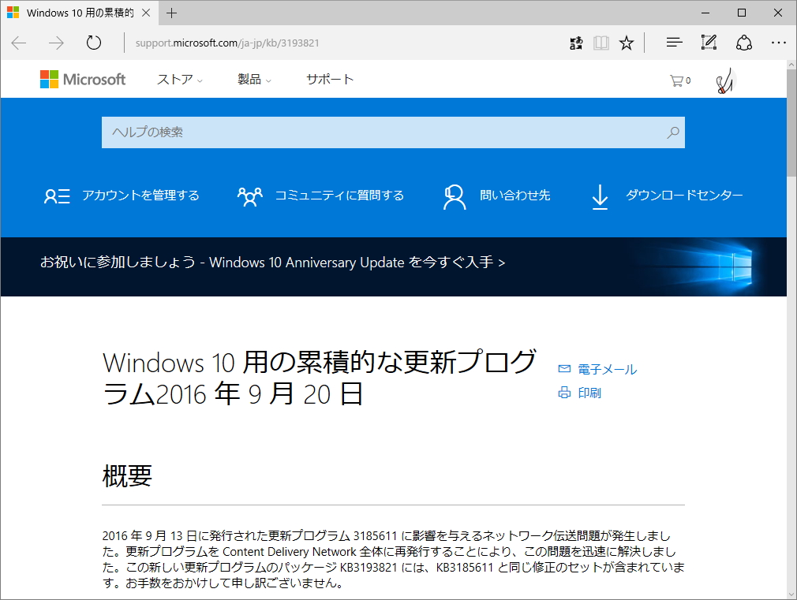Maximize the Edge browser window
Image resolution: width=797 pixels, height=600 pixels.
tap(742, 13)
